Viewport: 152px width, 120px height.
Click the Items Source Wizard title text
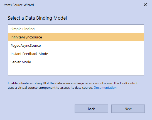[x=19, y=5]
